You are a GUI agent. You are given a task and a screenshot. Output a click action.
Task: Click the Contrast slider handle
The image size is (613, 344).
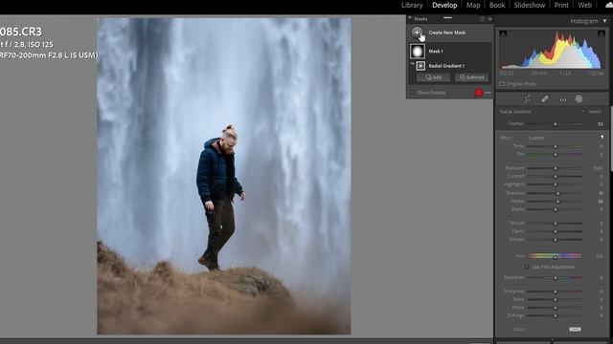(x=556, y=176)
